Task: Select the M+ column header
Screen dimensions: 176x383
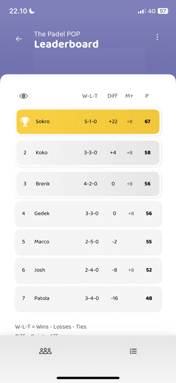Action: tap(129, 96)
